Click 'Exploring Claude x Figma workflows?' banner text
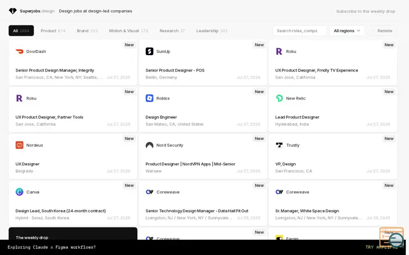Image resolution: width=409 pixels, height=255 pixels. (x=52, y=247)
